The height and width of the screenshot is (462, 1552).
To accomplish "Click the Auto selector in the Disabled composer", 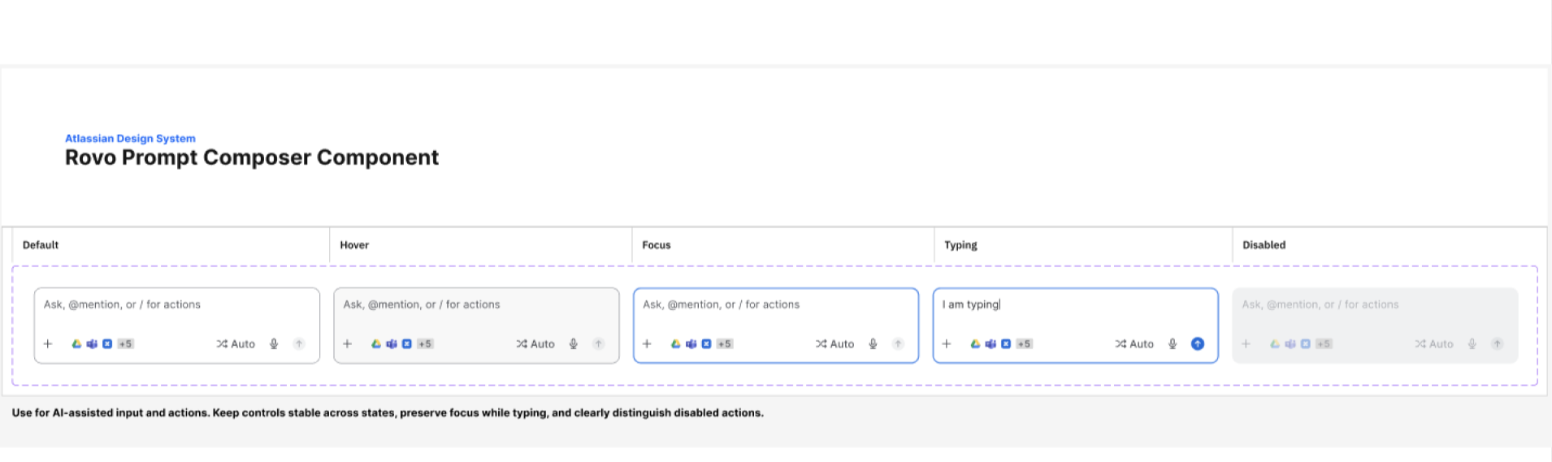I will coord(1434,344).
